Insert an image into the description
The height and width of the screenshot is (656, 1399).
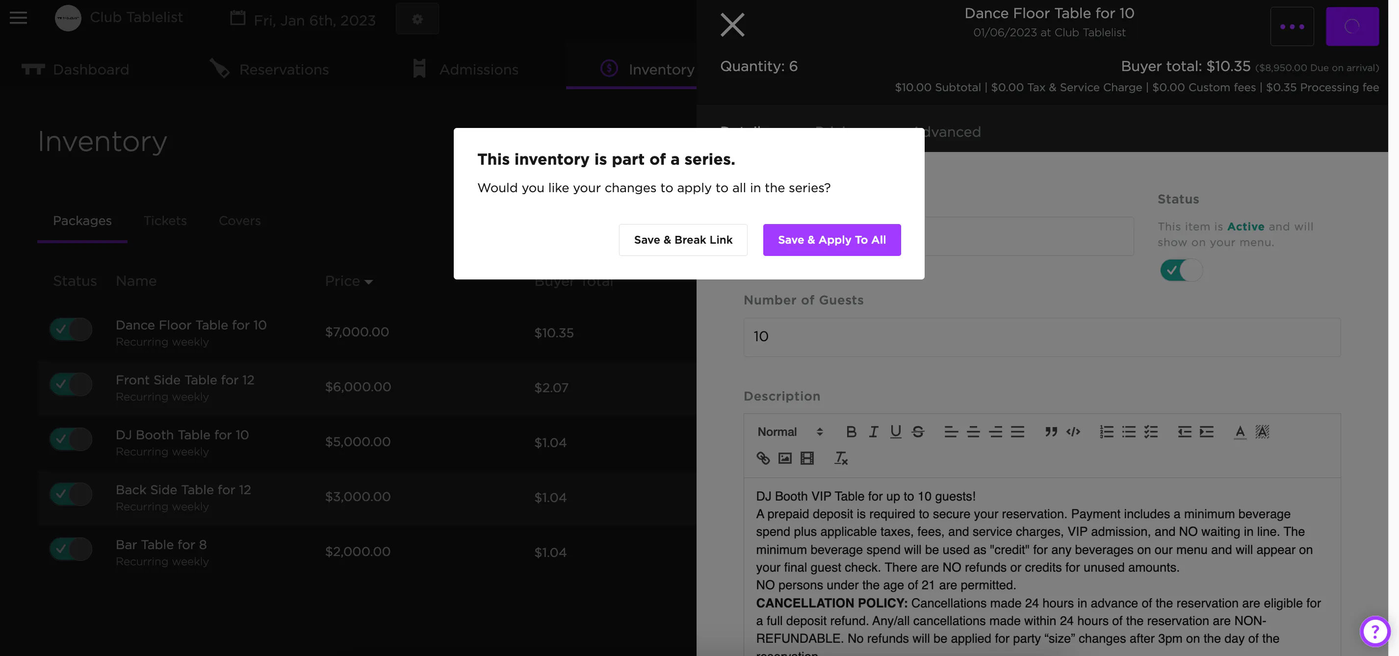pyautogui.click(x=785, y=458)
